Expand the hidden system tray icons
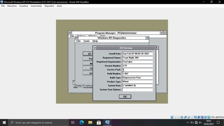This screenshot has width=224, height=126. pos(188,122)
